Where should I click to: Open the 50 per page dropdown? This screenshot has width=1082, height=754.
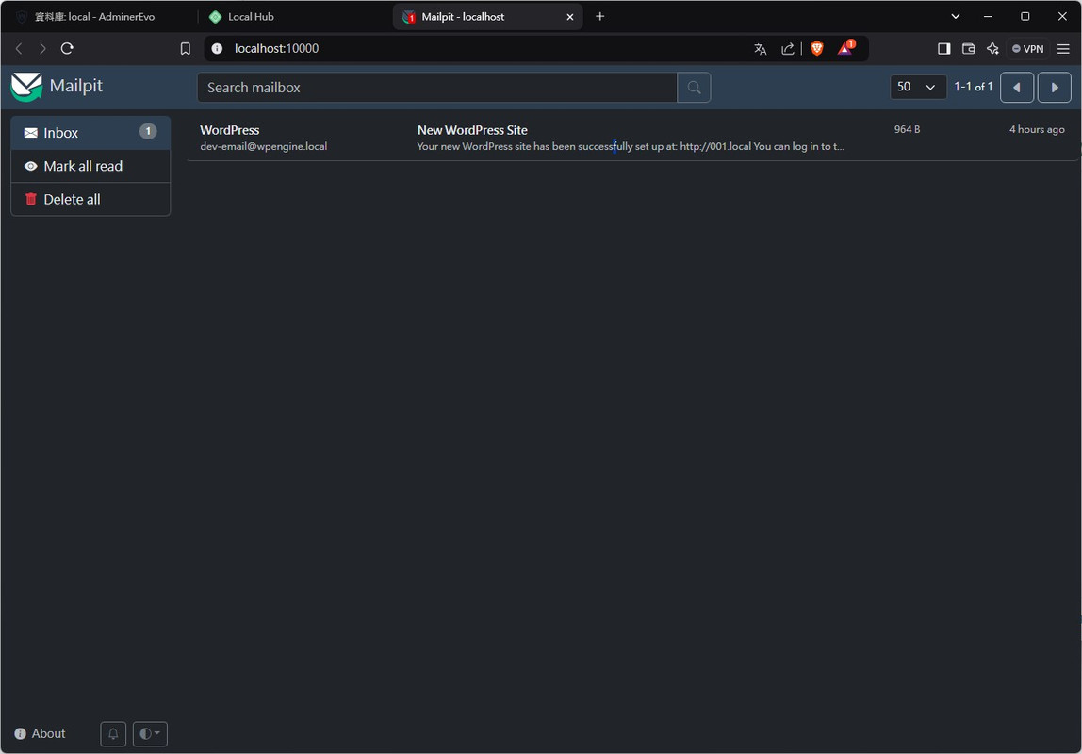point(918,87)
